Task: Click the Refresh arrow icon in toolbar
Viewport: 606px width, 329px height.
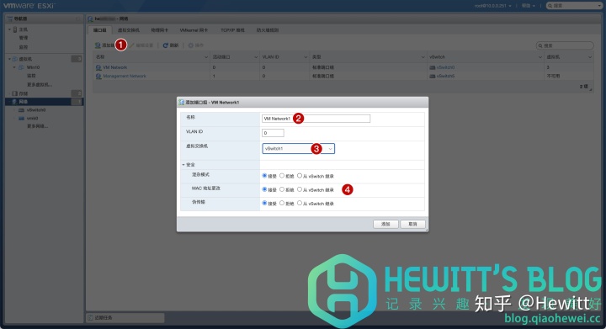Action: [x=166, y=45]
